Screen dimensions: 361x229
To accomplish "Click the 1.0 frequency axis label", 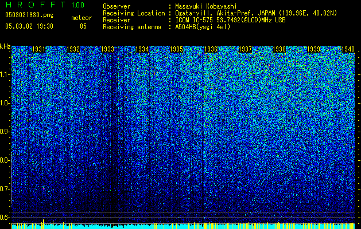I will pyautogui.click(x=5, y=103).
